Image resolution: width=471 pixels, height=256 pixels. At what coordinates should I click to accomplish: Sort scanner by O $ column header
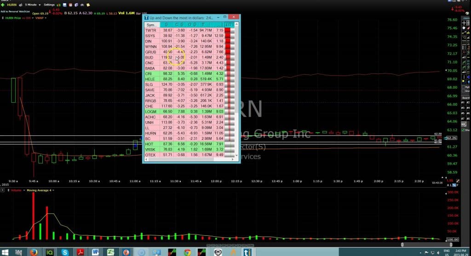point(192,25)
